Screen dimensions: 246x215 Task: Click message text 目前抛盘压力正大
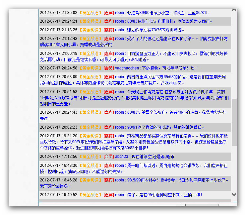tap(143, 54)
